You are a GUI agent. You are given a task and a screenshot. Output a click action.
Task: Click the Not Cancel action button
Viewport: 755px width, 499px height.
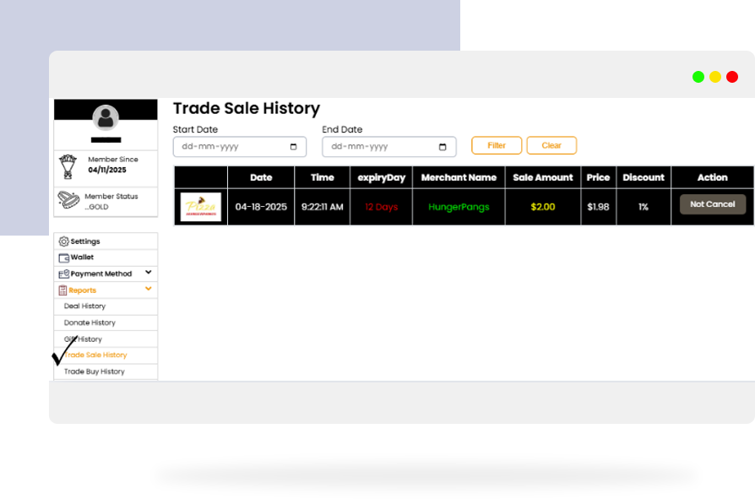tap(712, 204)
